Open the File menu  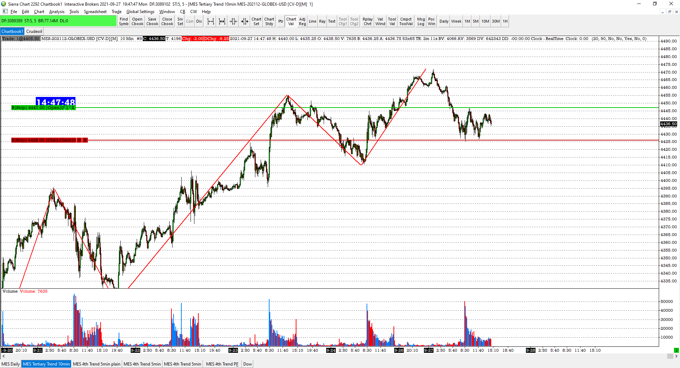click(14, 12)
